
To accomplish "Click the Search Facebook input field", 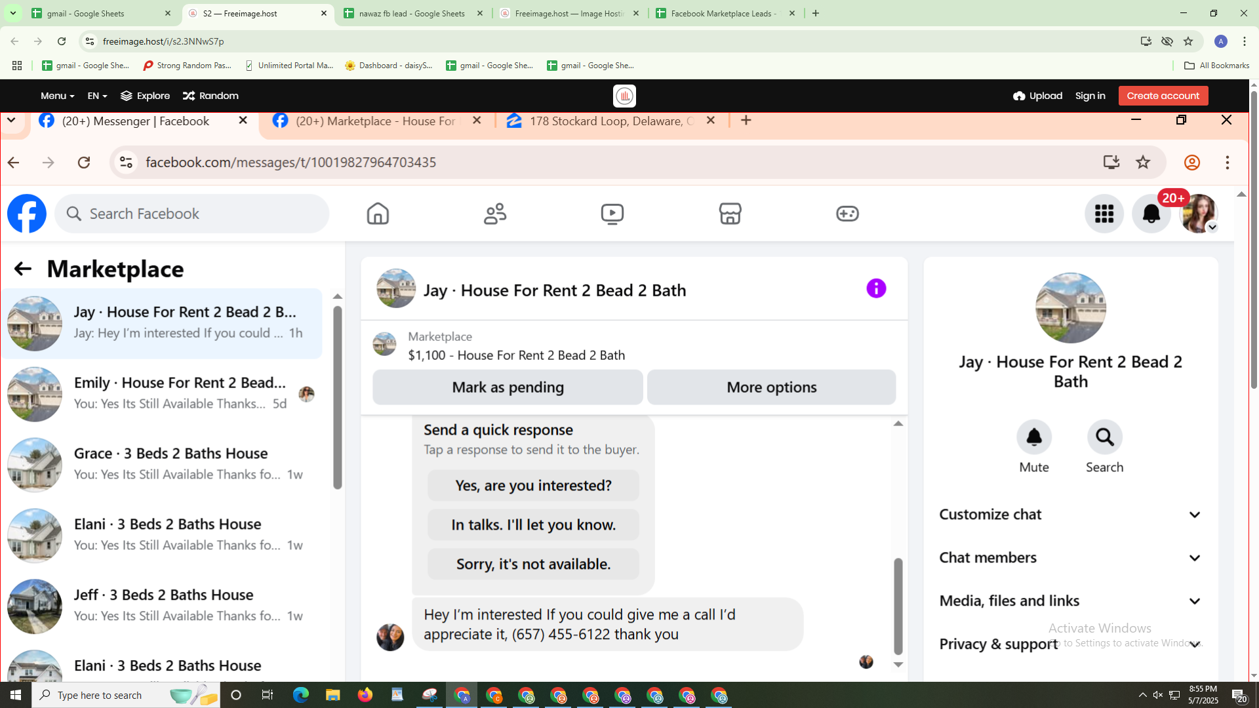I will 192,214.
